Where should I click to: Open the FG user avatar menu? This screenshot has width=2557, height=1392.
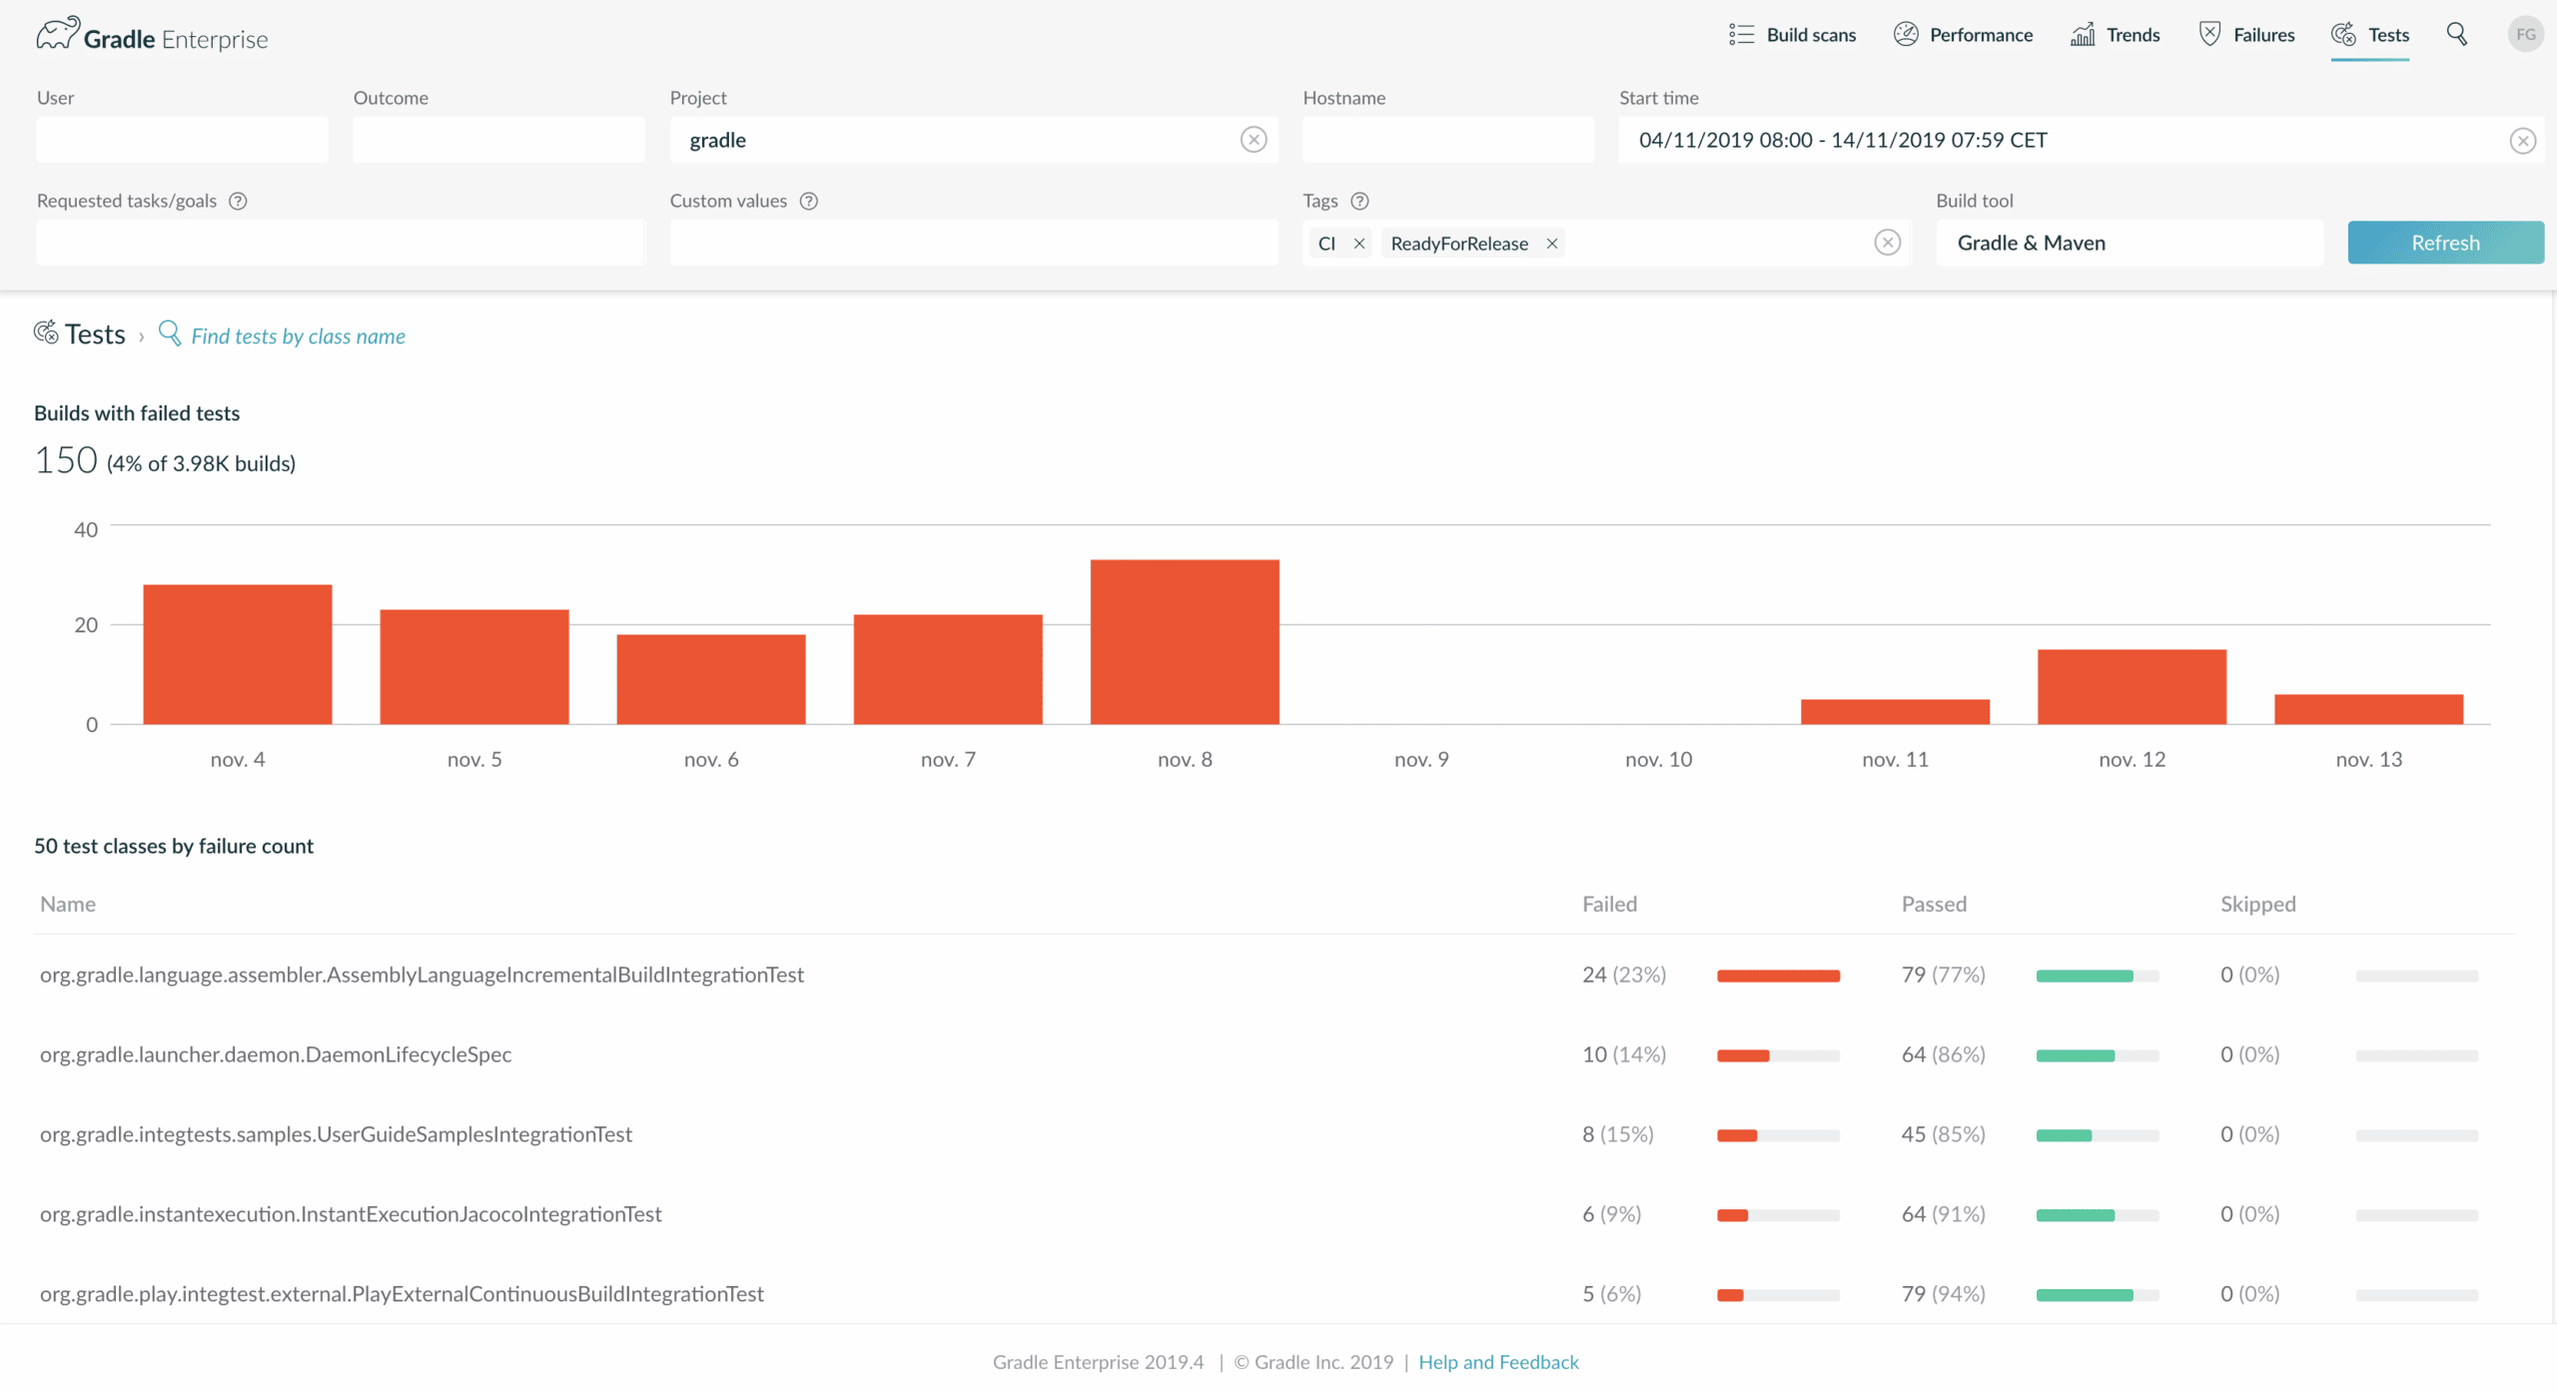[2525, 35]
